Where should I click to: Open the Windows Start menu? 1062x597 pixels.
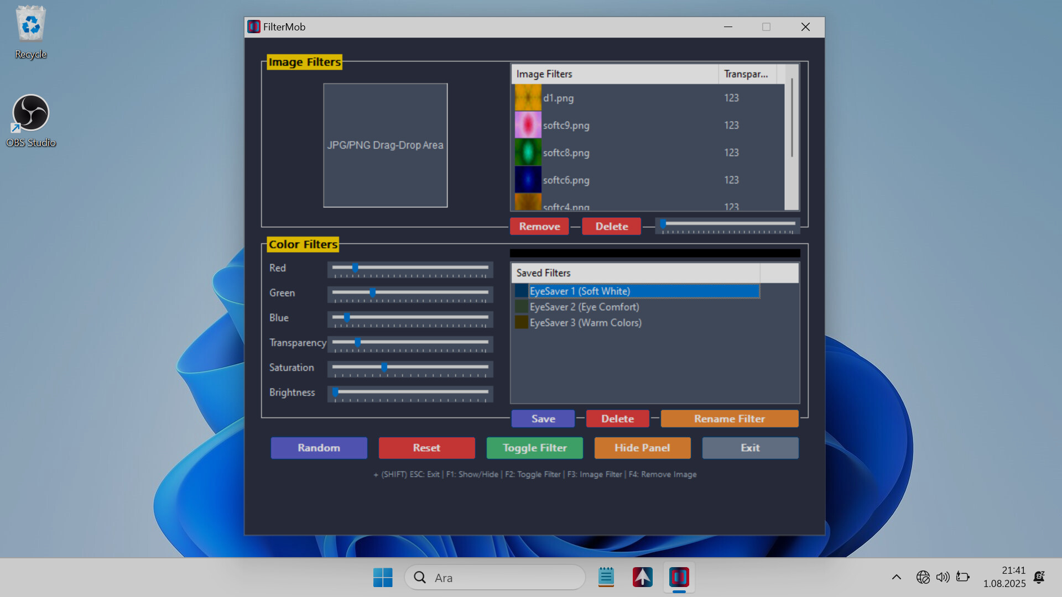[383, 578]
